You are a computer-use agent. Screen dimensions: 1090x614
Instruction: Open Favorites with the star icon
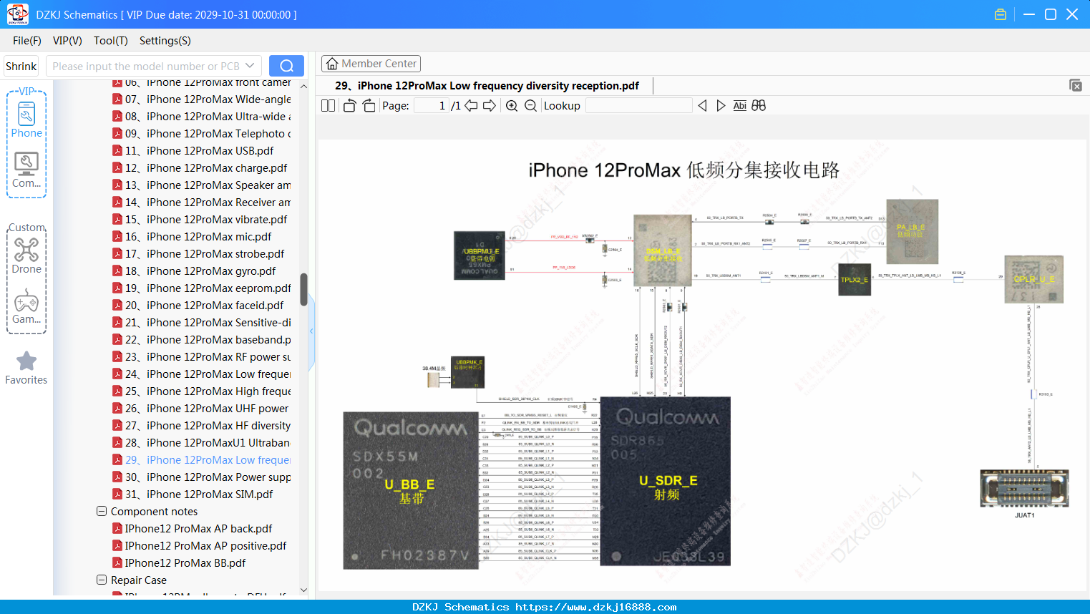(x=26, y=368)
